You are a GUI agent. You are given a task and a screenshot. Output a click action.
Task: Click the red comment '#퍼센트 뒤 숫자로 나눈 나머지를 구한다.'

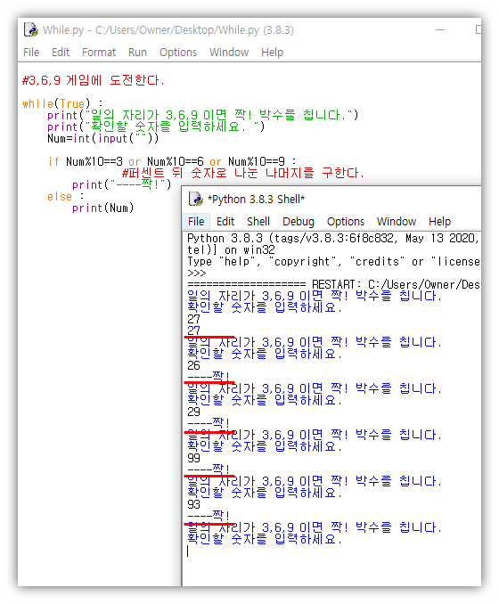pyautogui.click(x=242, y=173)
